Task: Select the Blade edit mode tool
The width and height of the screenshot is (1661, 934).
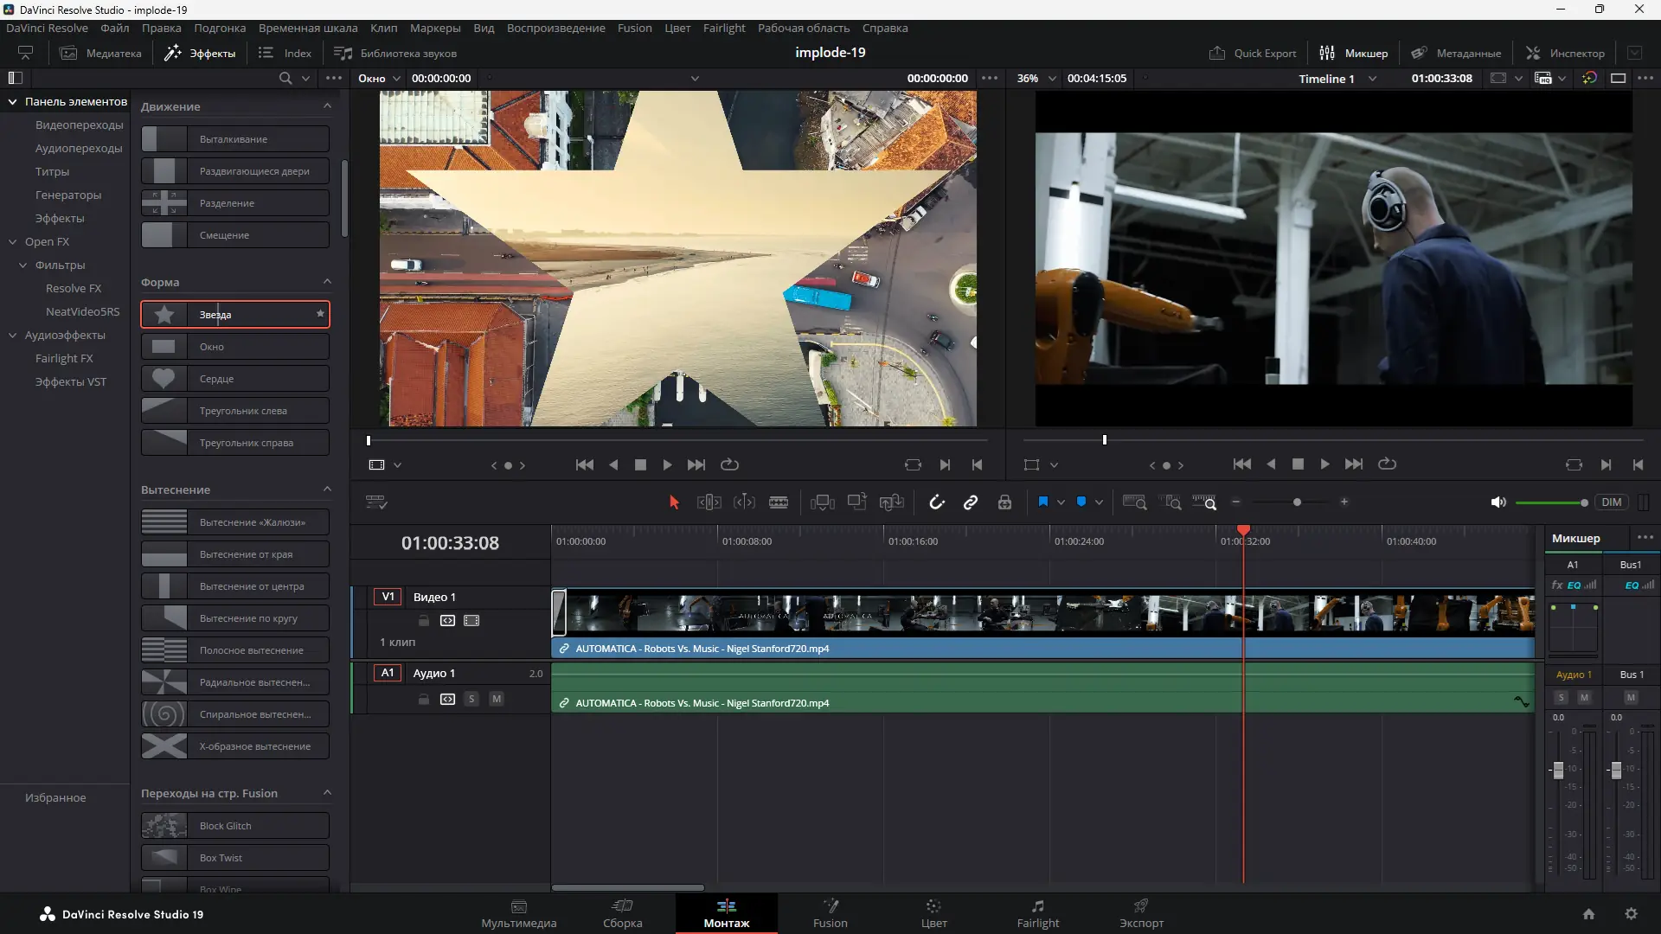Action: (778, 502)
